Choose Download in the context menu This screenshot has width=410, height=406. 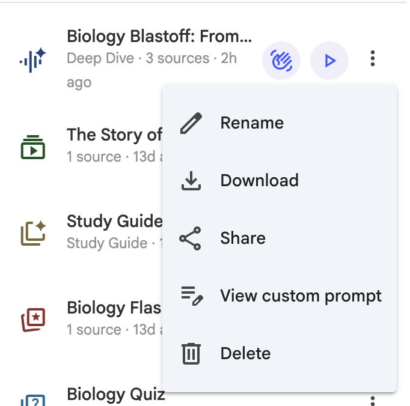pos(259,181)
